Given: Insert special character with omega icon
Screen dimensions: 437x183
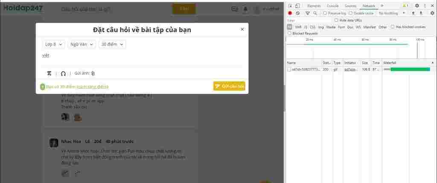Looking at the screenshot, I should tap(63, 73).
